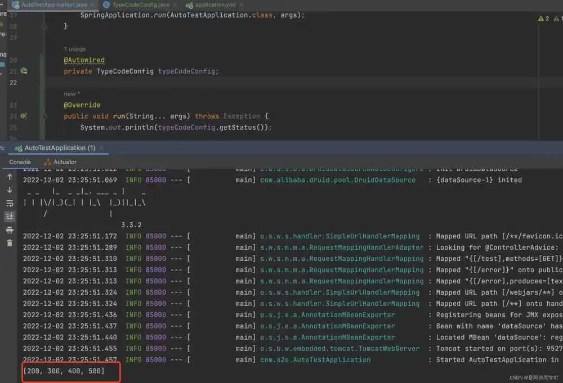This screenshot has height=383, width=563.
Task: Select the Console tab in Run panel
Action: [x=20, y=162]
